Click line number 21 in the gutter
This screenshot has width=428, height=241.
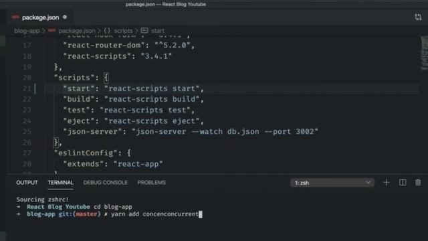[27, 88]
